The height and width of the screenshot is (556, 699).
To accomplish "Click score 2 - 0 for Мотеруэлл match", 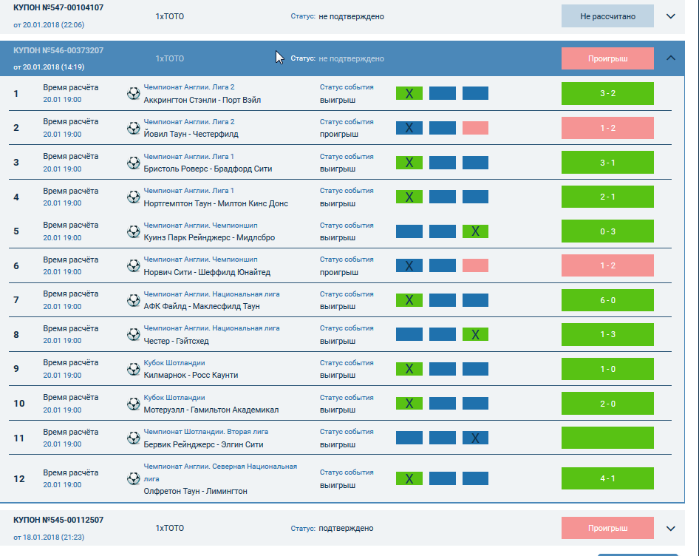I will (x=607, y=404).
